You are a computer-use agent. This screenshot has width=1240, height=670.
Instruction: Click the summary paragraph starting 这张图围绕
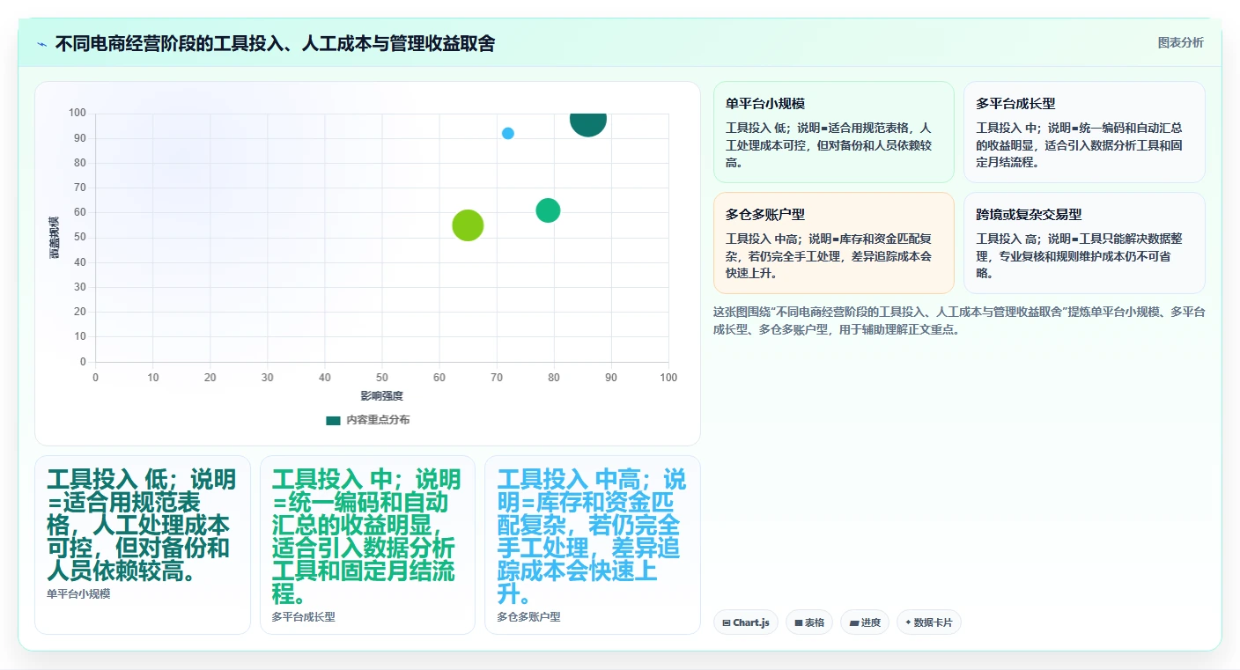[958, 320]
